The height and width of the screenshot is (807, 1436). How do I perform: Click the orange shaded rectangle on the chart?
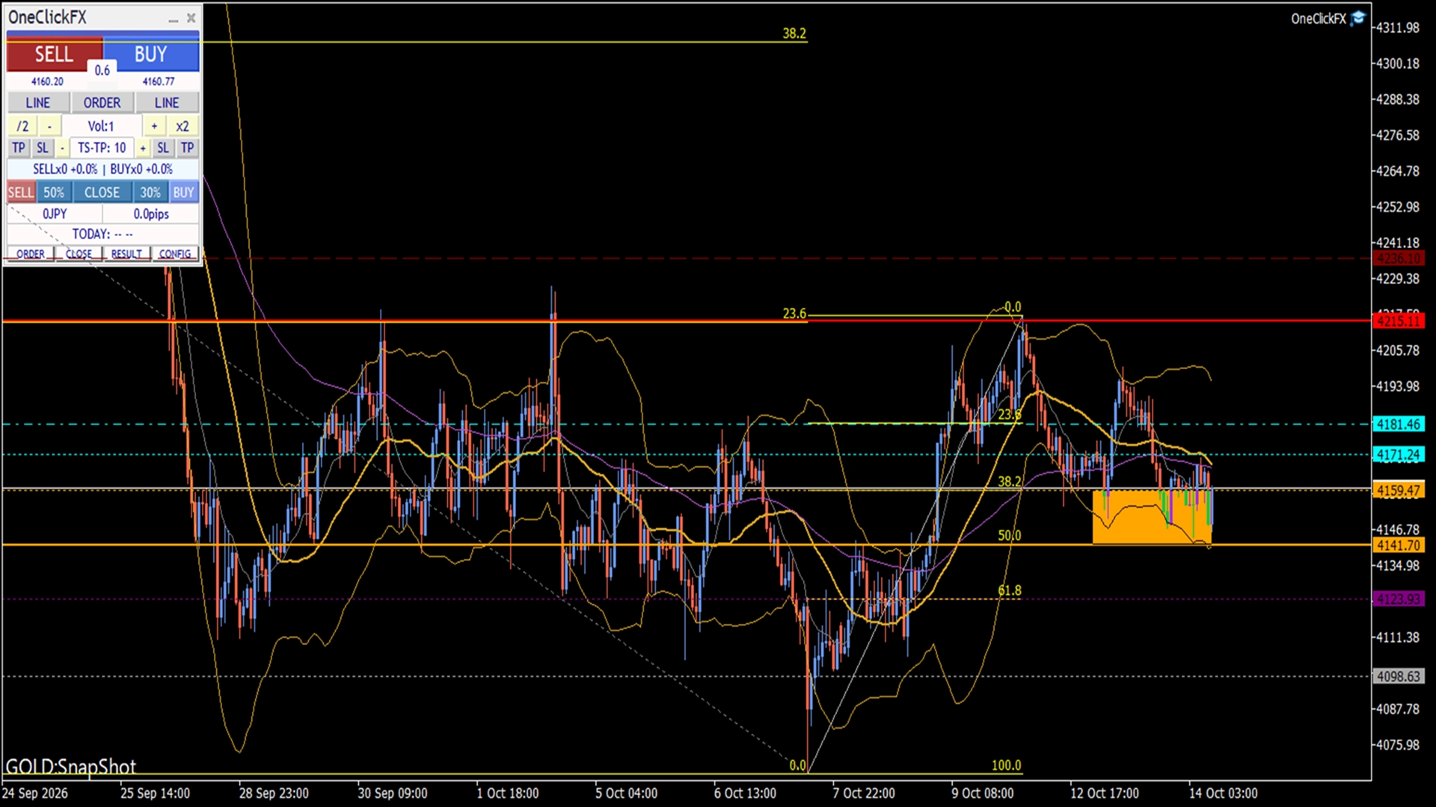1152,517
